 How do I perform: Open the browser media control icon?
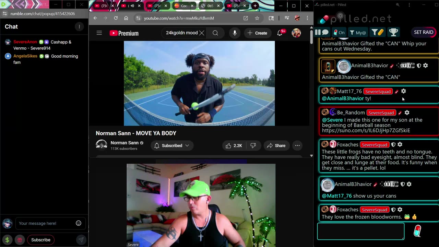tap(287, 18)
